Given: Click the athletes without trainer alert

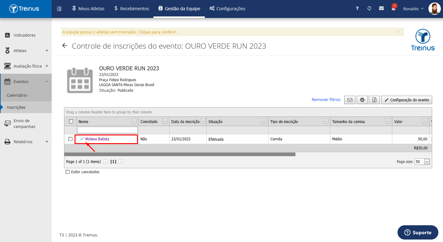Looking at the screenshot, I should coord(120,32).
